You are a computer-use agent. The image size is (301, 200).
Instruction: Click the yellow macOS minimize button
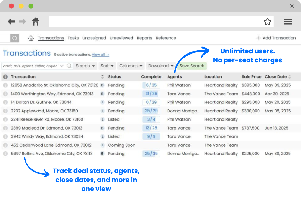click(x=21, y=6)
